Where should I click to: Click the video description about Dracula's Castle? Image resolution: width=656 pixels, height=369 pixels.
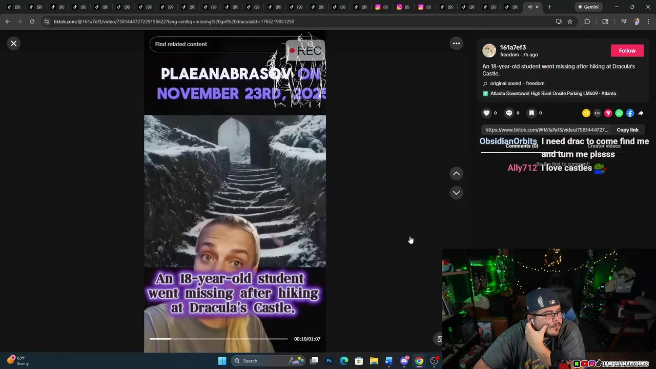(x=559, y=70)
